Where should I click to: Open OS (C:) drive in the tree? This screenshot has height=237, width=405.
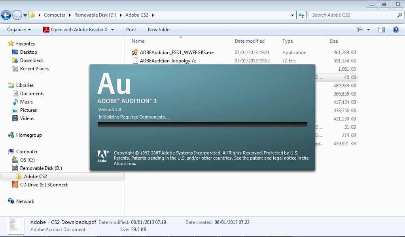(x=27, y=160)
